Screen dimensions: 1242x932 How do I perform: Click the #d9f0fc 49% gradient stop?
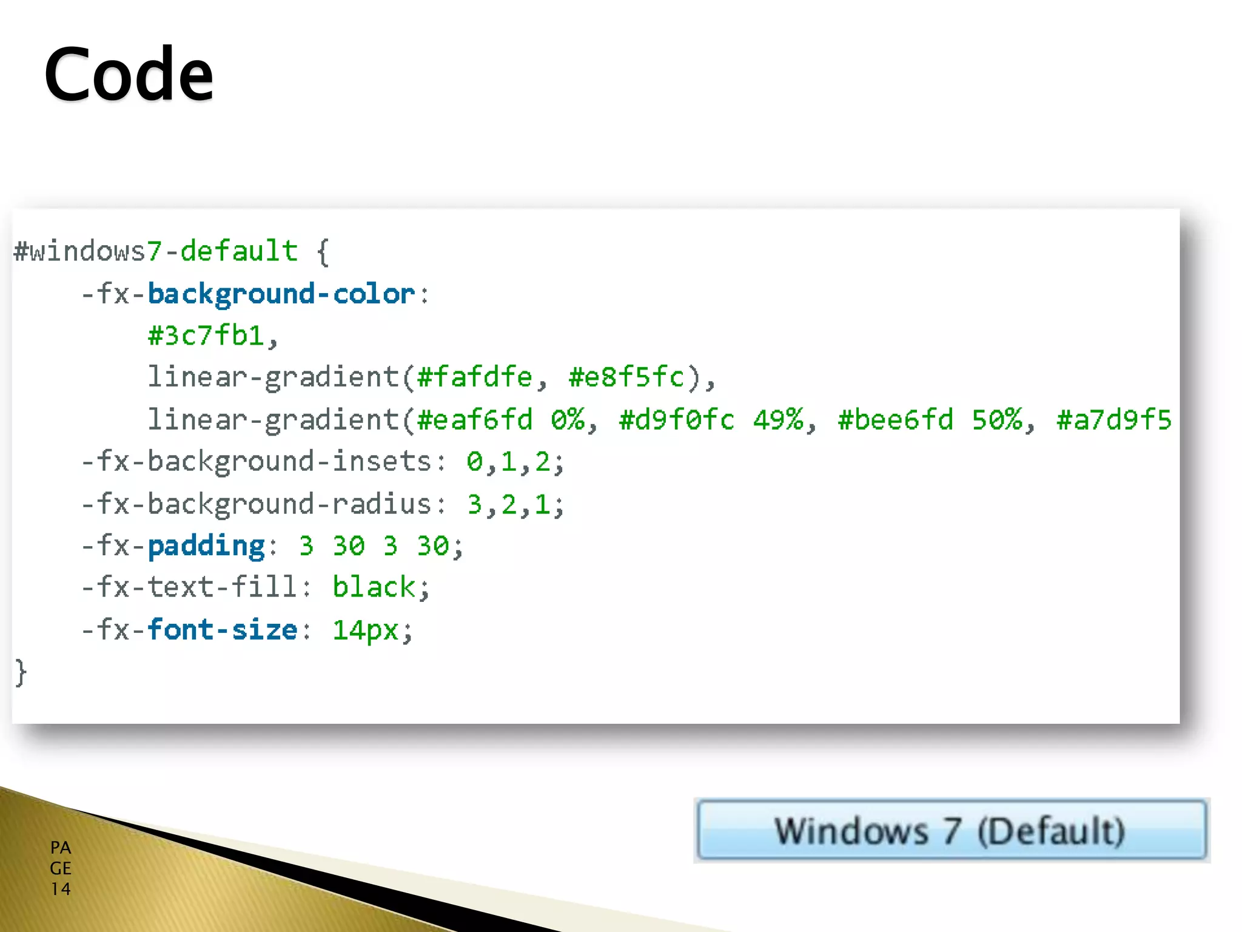coord(711,419)
